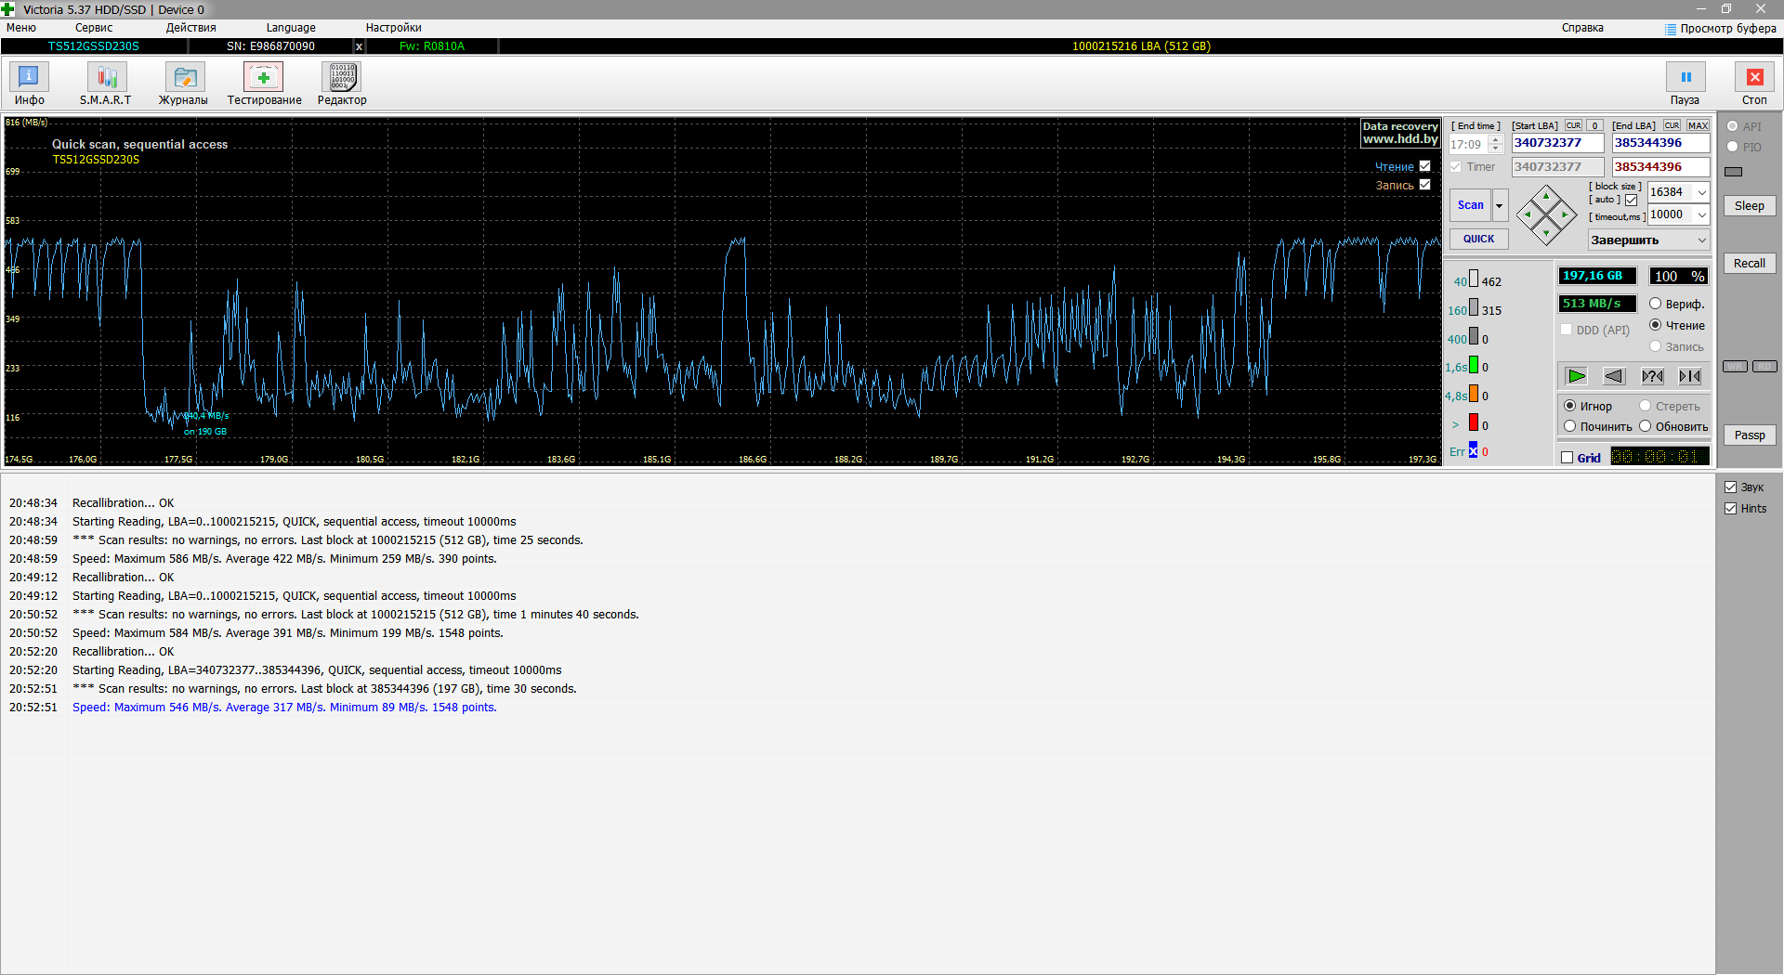Click the WR indicator button
The height and width of the screenshot is (975, 1784).
coord(1735,367)
